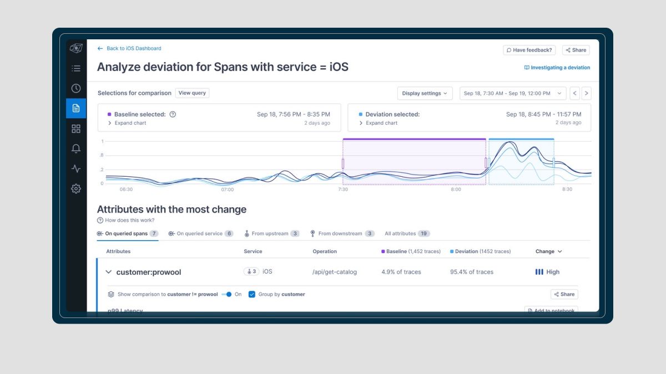The width and height of the screenshot is (666, 374).
Task: Open the dashboards grid icon in sidebar
Action: point(76,129)
